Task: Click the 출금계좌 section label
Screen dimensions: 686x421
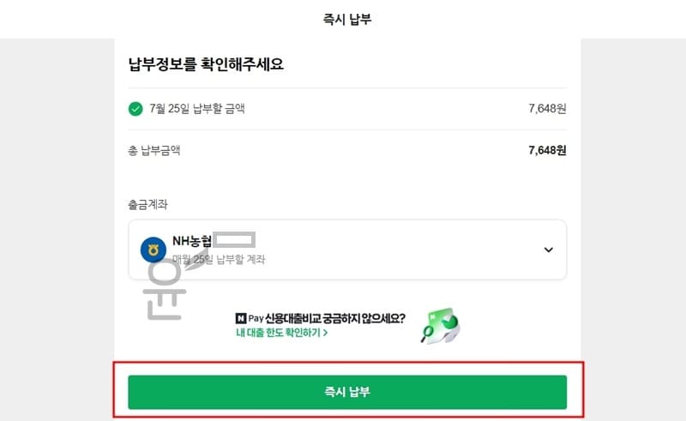Action: [x=149, y=205]
